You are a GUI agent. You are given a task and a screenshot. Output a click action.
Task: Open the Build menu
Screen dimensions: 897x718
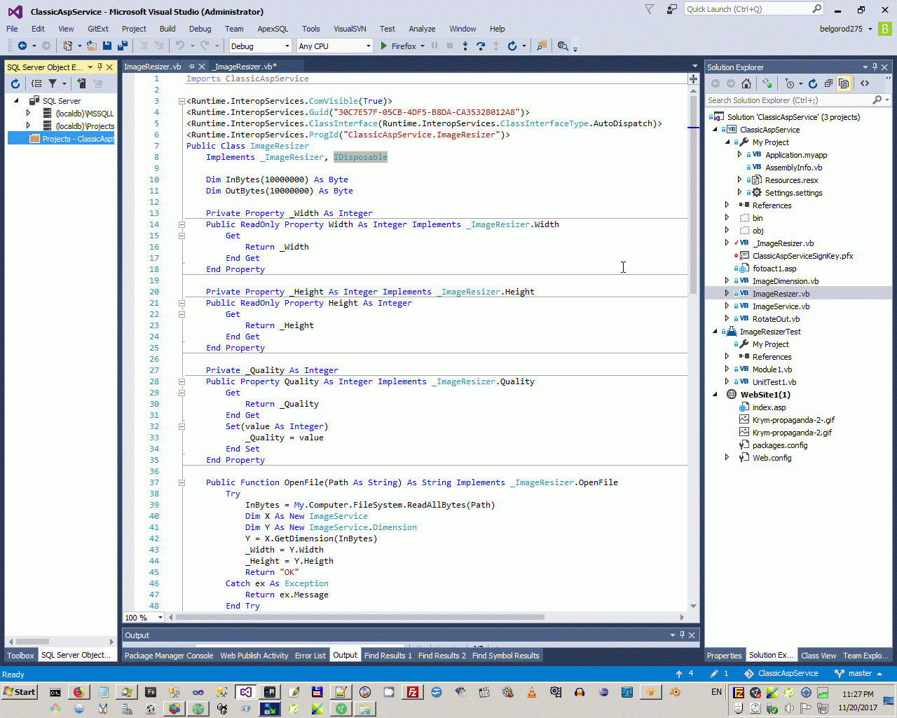pyautogui.click(x=167, y=29)
